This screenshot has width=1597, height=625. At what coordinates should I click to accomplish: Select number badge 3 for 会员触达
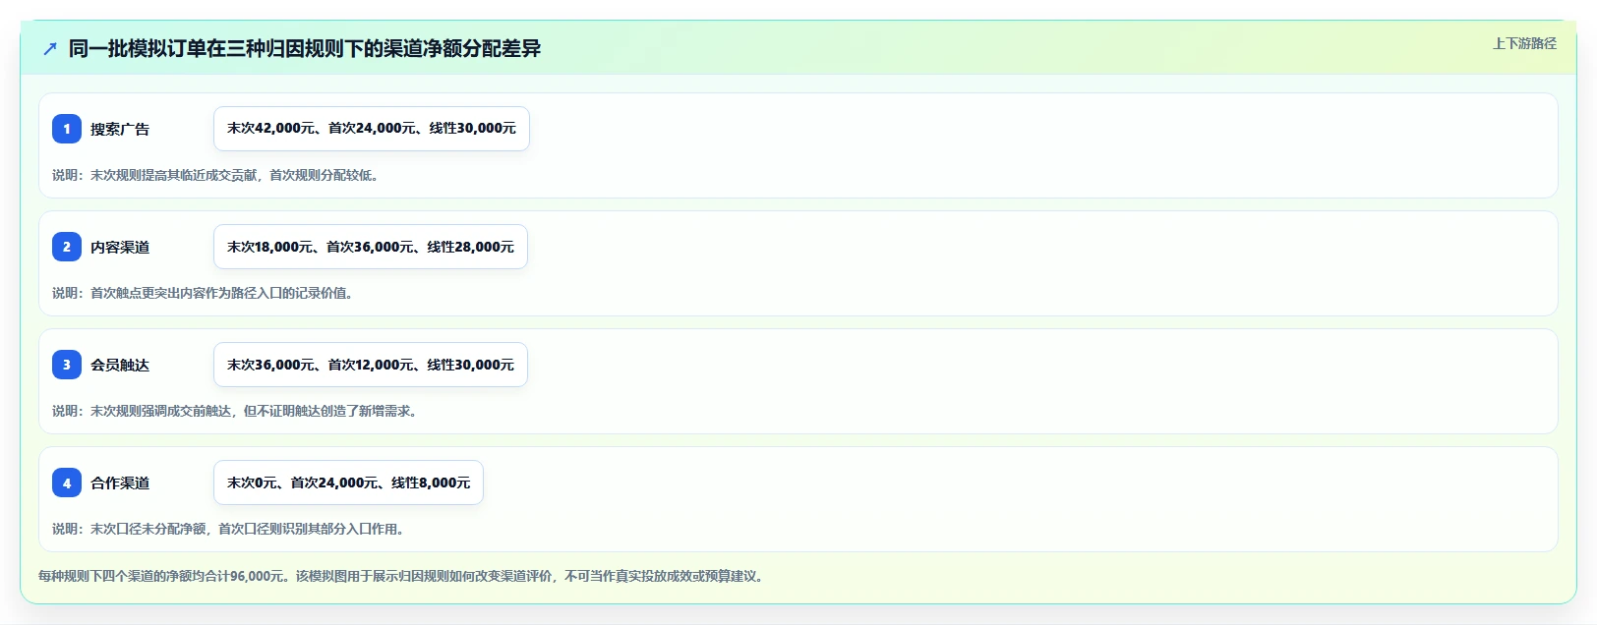pos(67,365)
